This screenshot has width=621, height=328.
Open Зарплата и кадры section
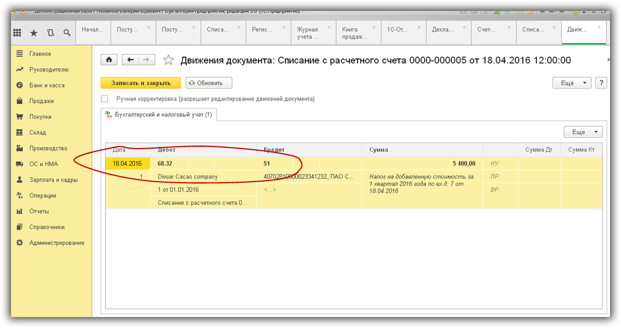coord(53,180)
